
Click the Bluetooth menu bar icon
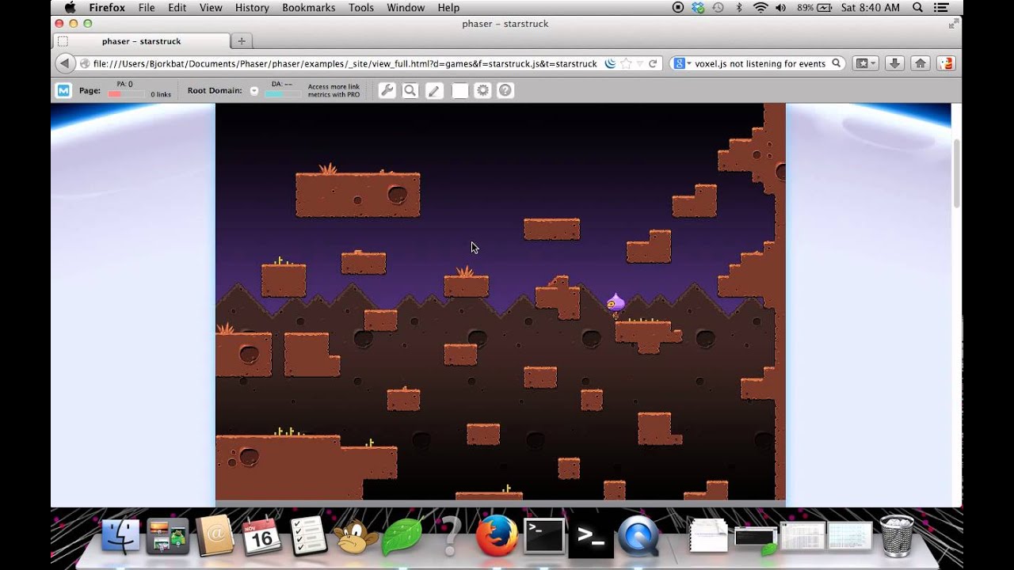[x=739, y=8]
